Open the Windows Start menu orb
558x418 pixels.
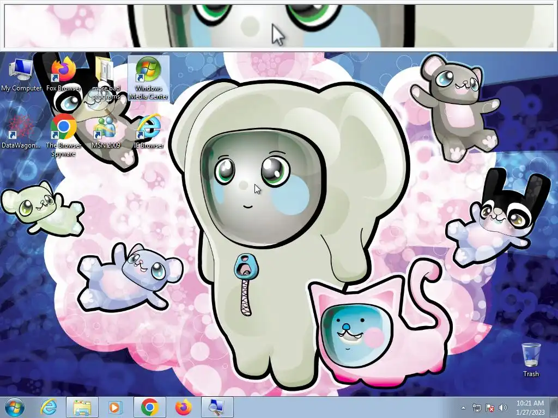[15, 408]
